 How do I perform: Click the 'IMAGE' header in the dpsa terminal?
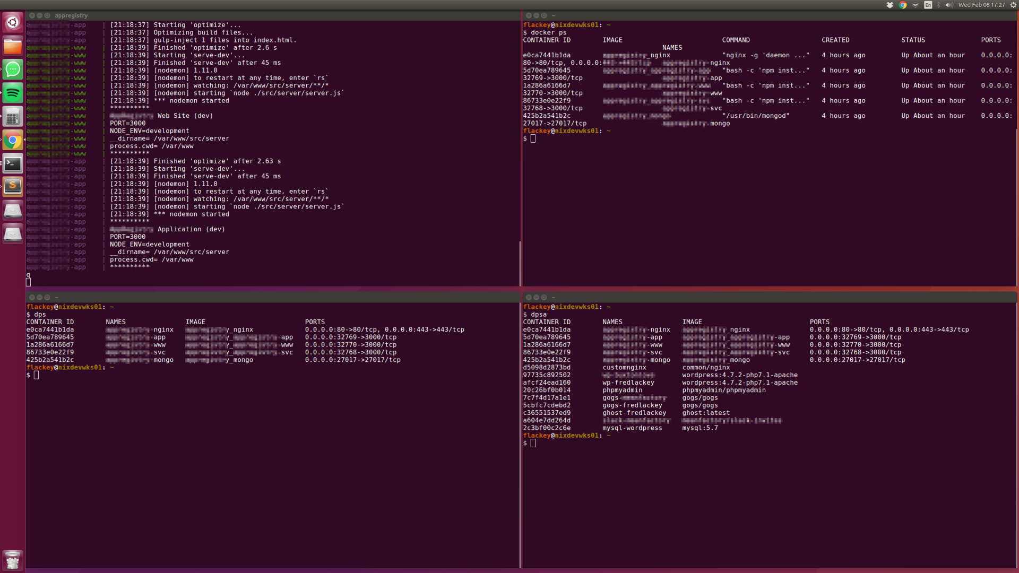pos(692,322)
